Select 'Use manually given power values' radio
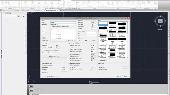This screenshot has height=95, width=170. click(x=43, y=53)
